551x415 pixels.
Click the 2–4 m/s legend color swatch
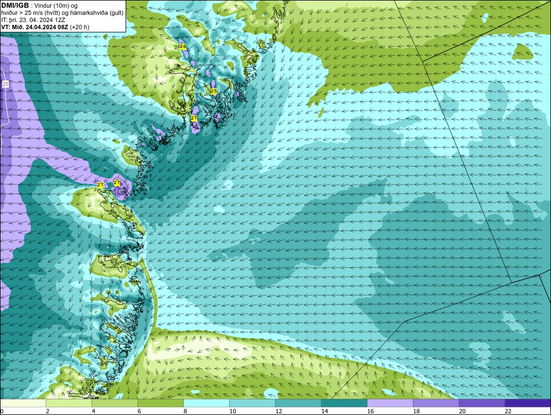[x=69, y=403]
